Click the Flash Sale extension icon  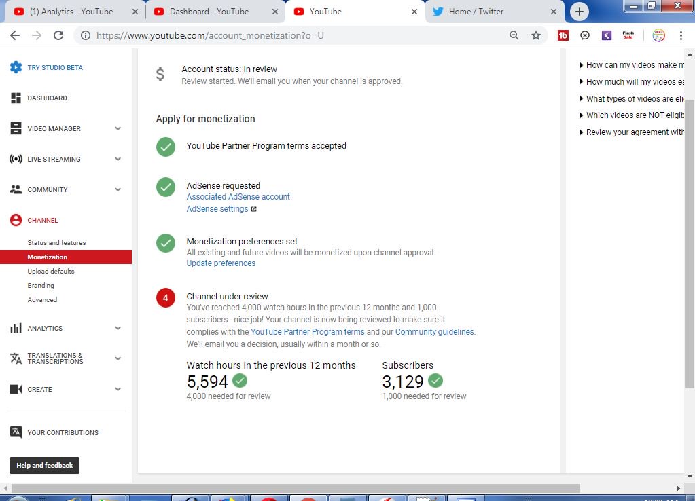pos(628,35)
